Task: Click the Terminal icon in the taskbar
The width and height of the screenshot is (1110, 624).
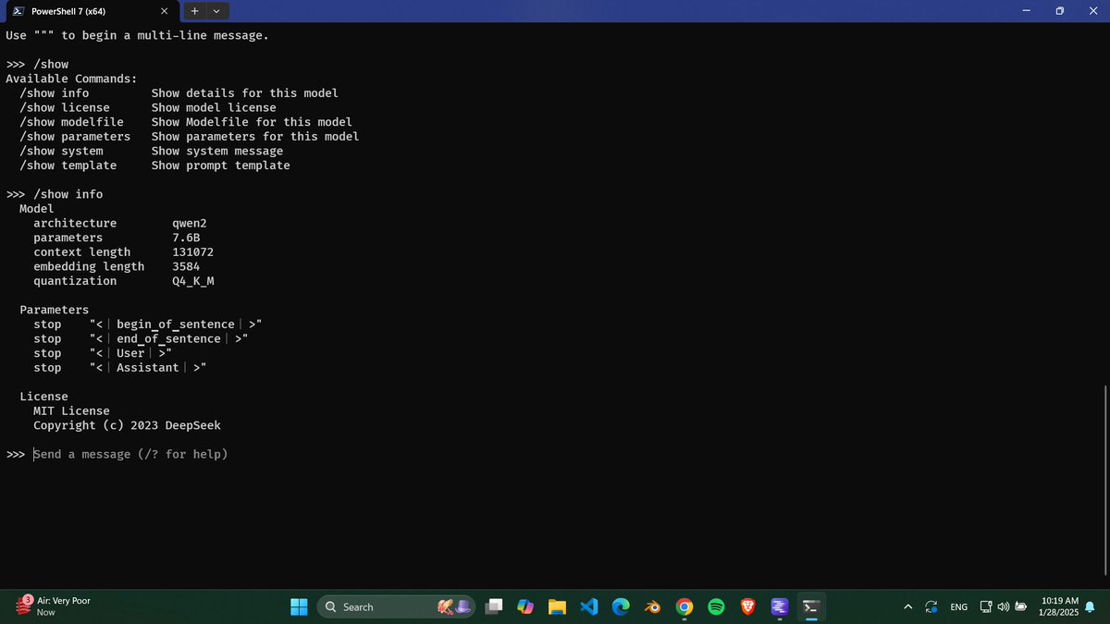Action: [x=810, y=606]
